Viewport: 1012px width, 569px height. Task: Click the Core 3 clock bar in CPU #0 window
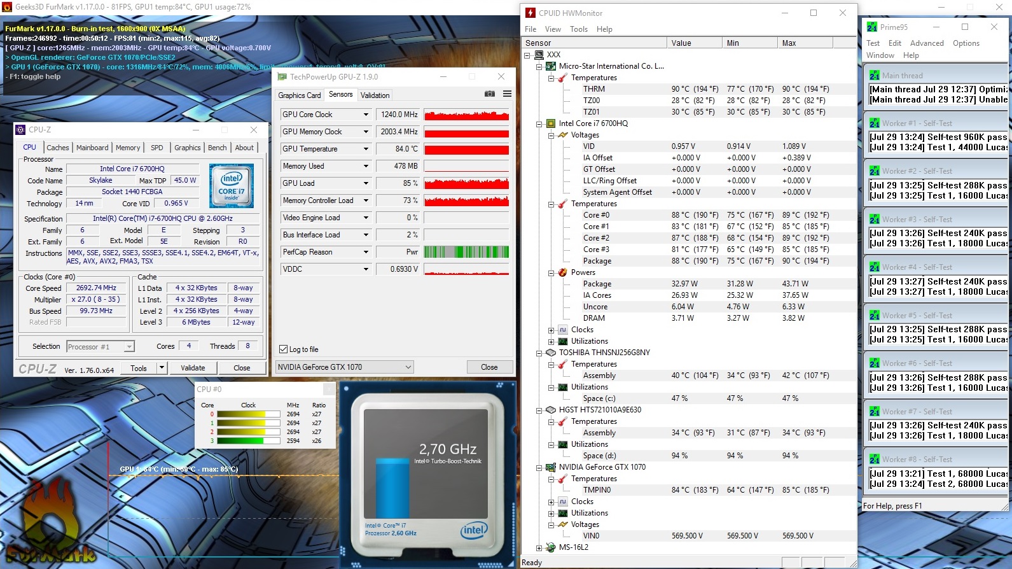click(248, 441)
